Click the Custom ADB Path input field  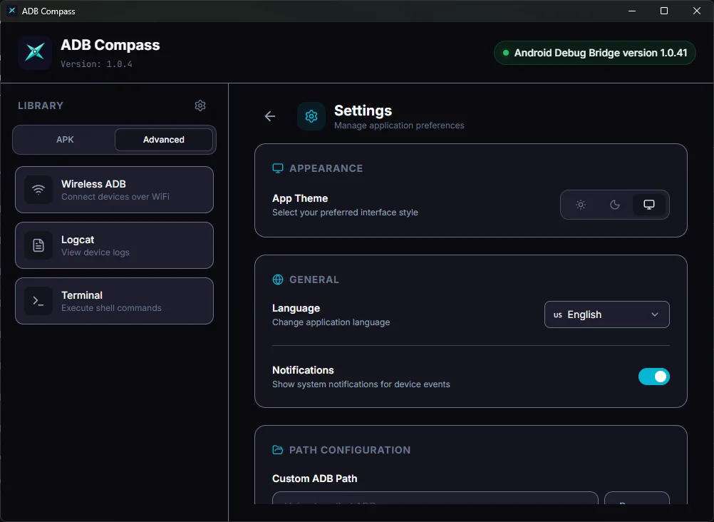point(435,501)
